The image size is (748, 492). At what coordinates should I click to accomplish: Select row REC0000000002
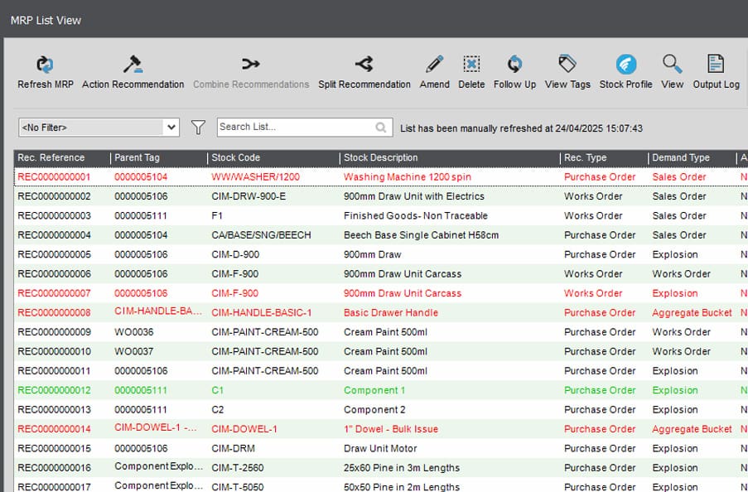[381, 196]
